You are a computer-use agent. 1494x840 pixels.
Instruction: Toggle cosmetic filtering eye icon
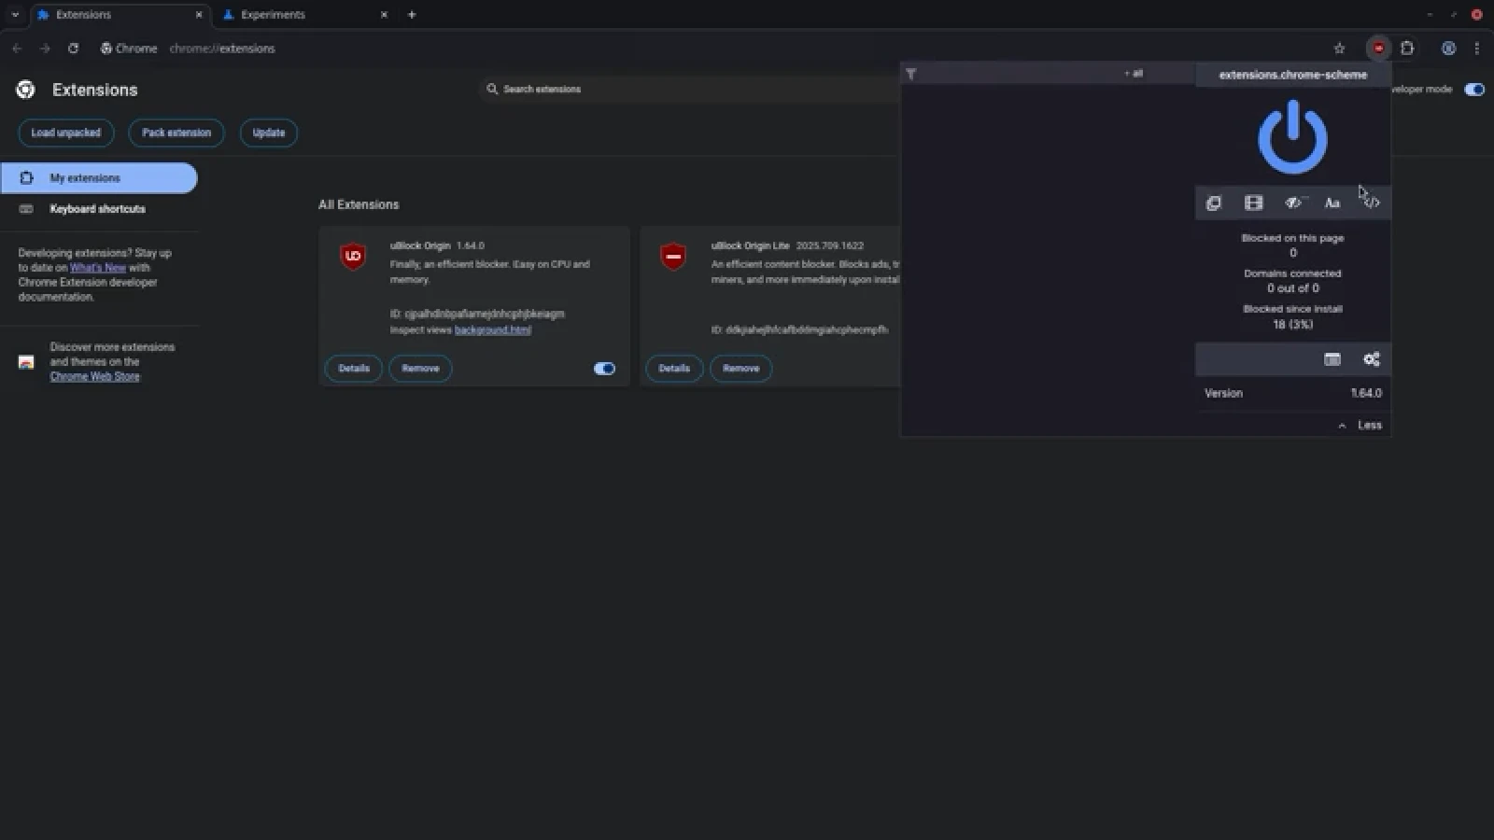pos(1293,203)
